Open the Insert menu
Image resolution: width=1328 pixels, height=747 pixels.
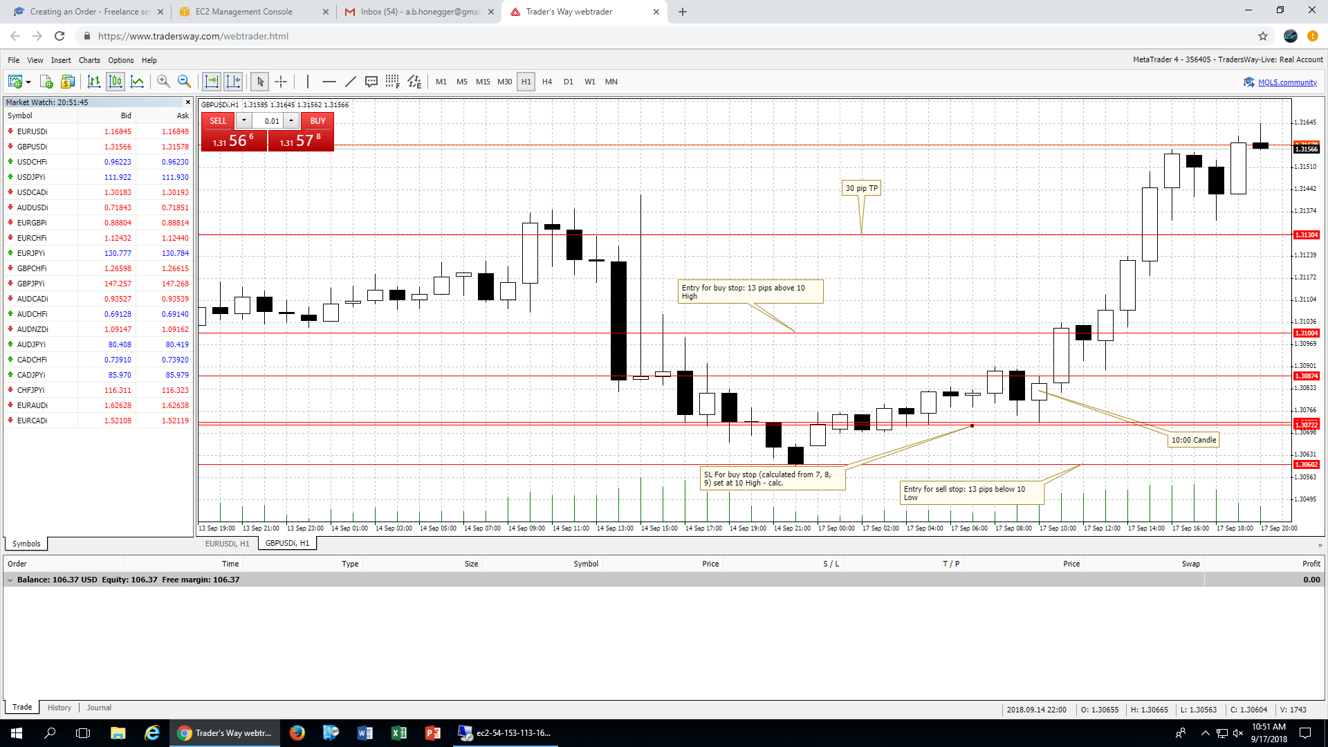[61, 60]
